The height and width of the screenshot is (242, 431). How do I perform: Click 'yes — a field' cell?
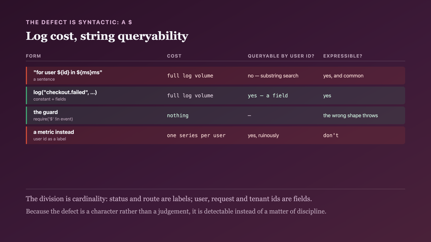268,96
